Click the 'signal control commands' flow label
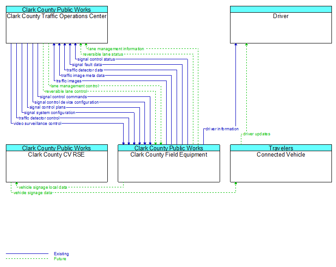Screen dimensions: 336x267 tap(63, 97)
